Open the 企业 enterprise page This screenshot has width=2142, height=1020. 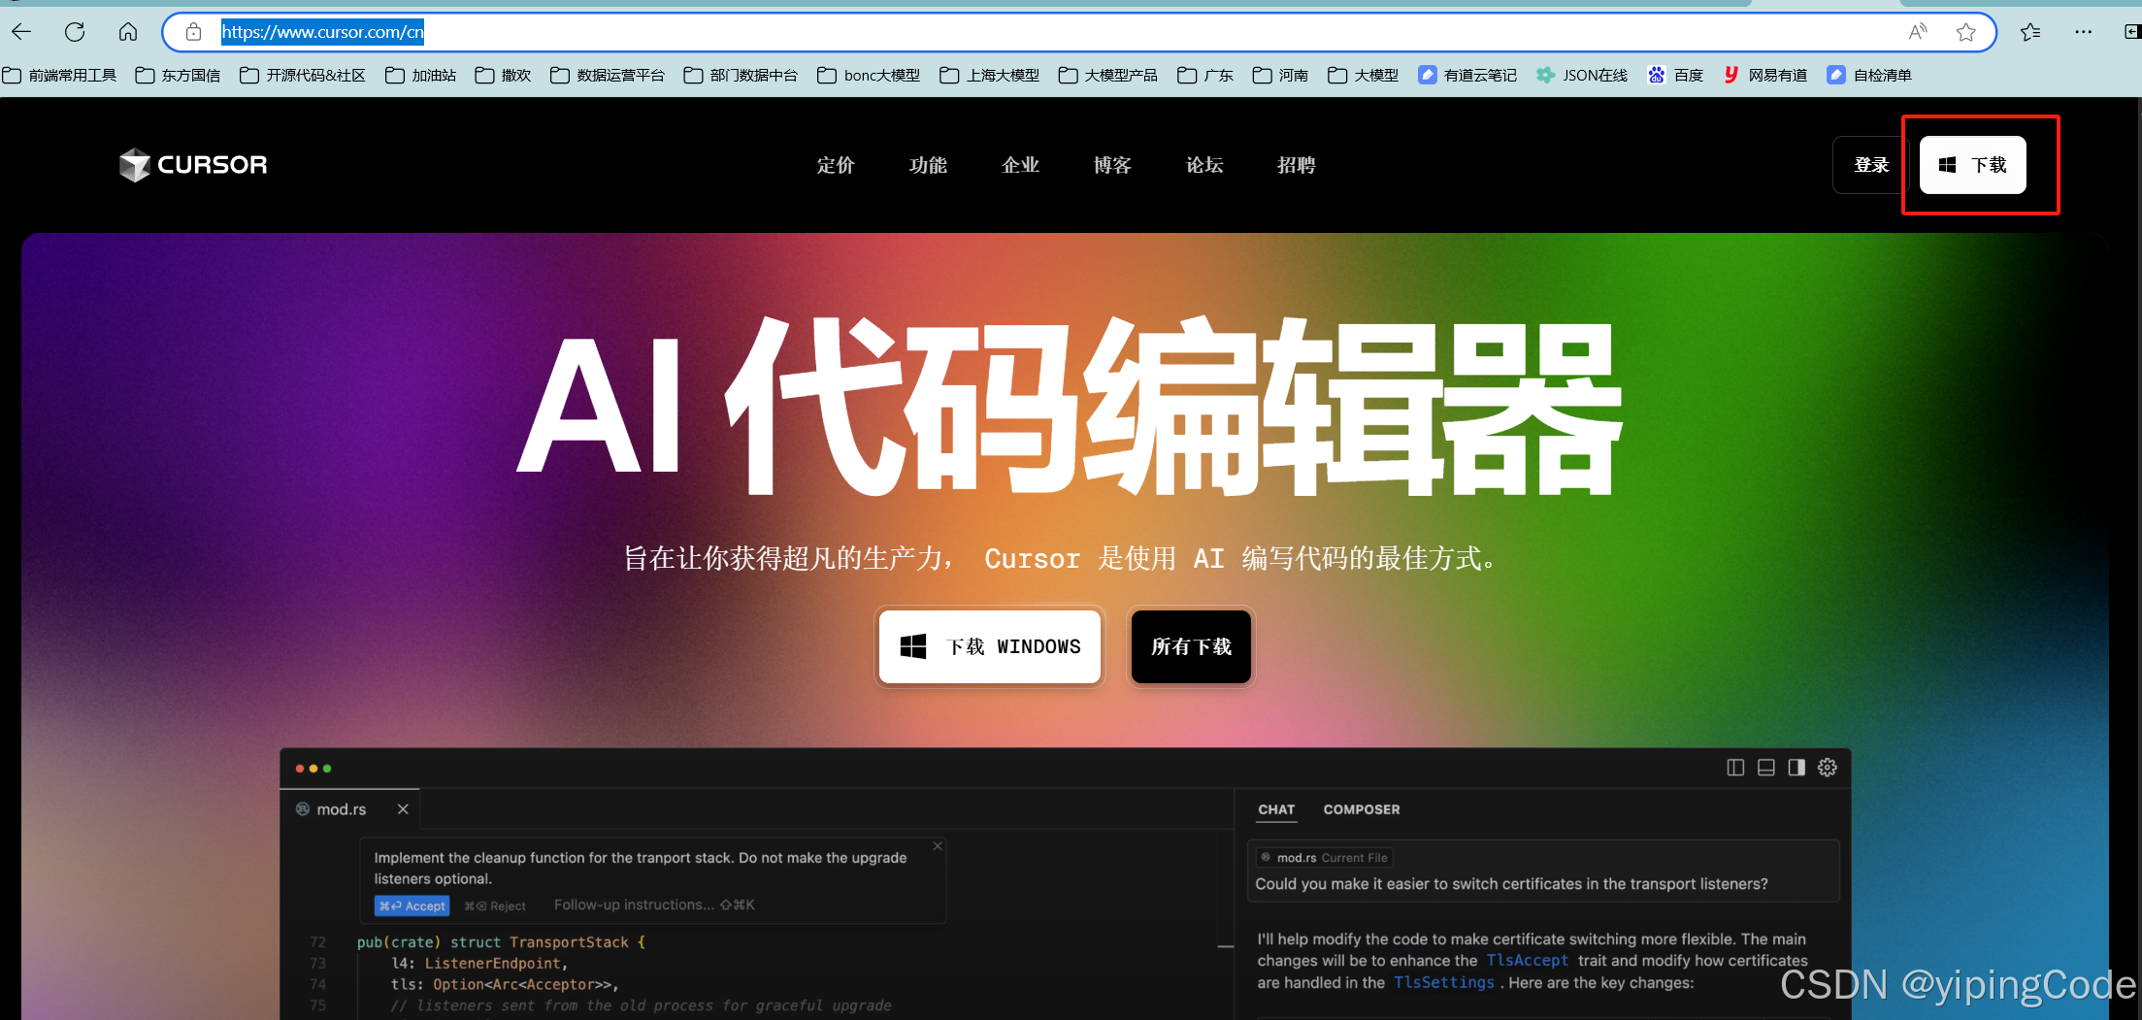point(1020,165)
